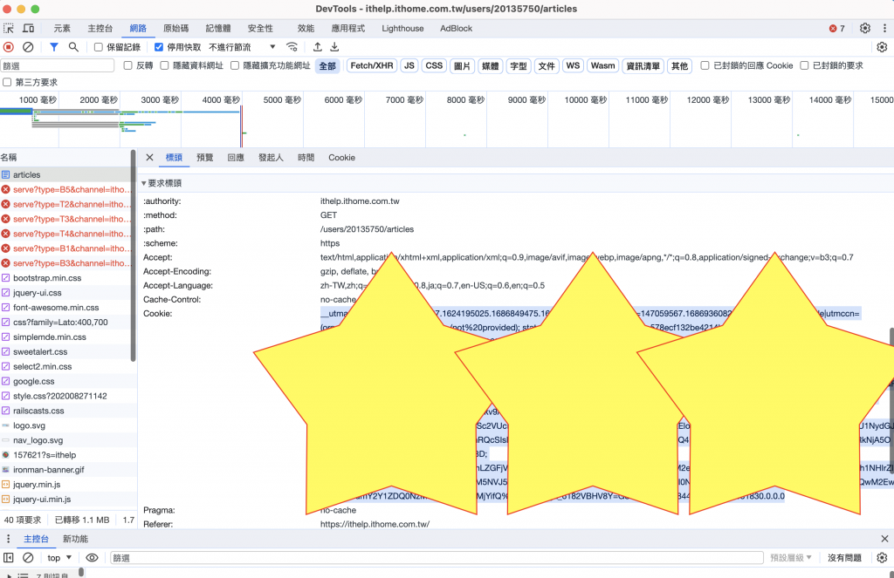Check the 已封鎖的要求 checkbox
Viewport: 894px width, 578px height.
click(804, 65)
